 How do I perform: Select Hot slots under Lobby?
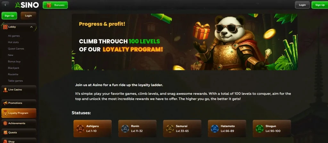[13, 42]
